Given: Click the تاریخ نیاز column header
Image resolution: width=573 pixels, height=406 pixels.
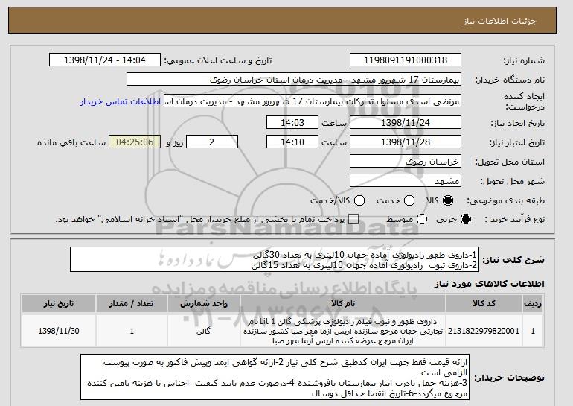Looking at the screenshot, I should click(59, 304).
